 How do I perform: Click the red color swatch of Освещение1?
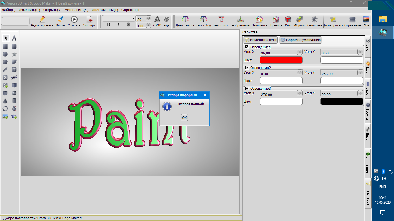tap(281, 60)
